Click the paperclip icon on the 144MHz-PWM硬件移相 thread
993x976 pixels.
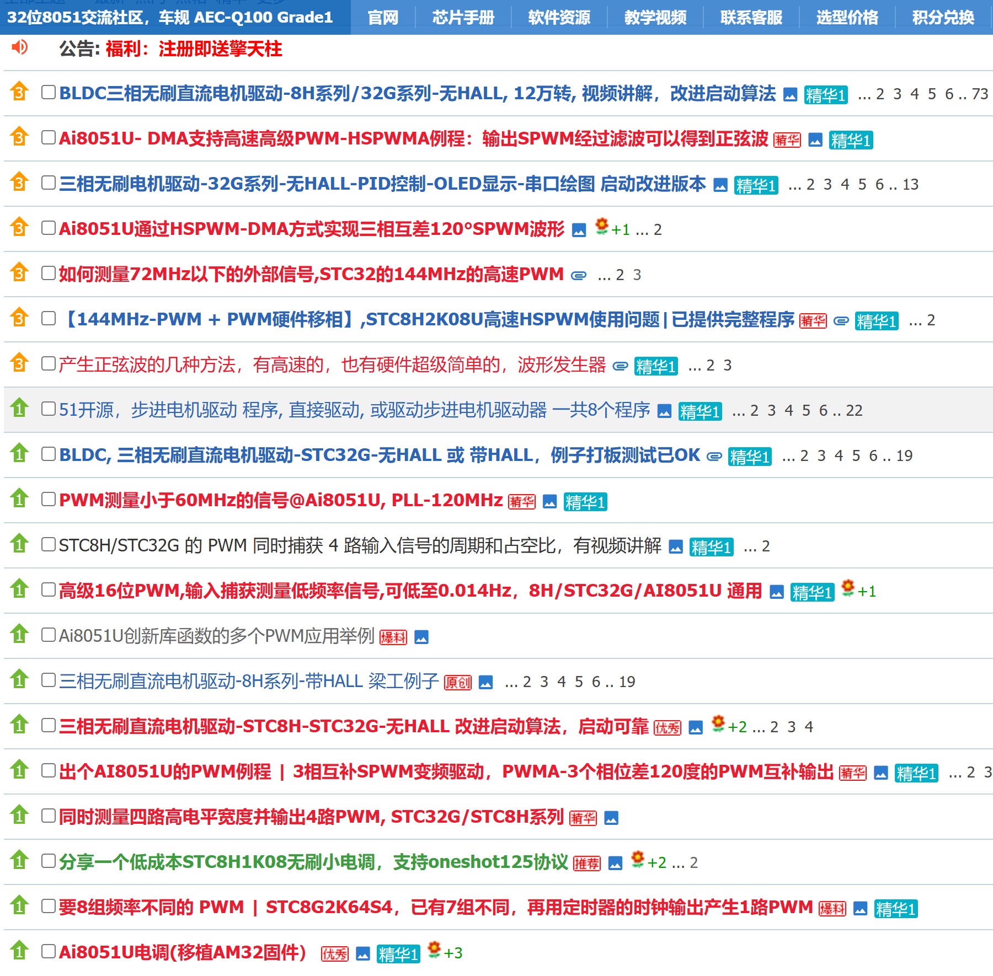click(841, 320)
